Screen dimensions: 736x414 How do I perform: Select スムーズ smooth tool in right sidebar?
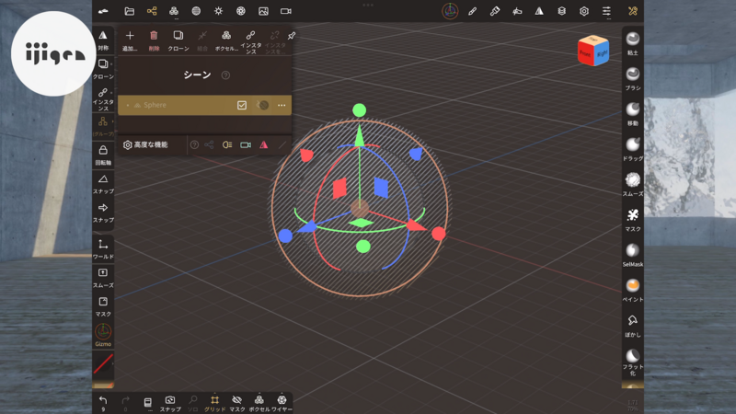(x=633, y=185)
